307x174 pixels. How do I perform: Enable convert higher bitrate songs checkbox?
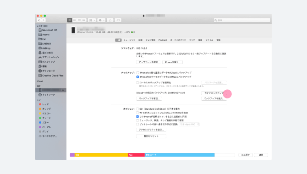tap(137, 124)
